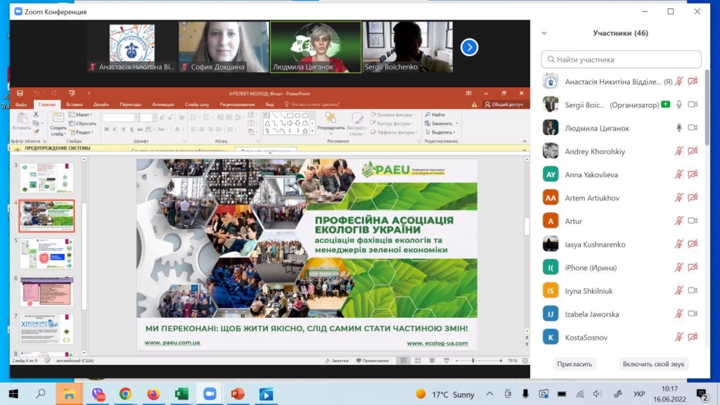Click the Reading view icon
The width and height of the screenshot is (720, 405).
[432, 361]
